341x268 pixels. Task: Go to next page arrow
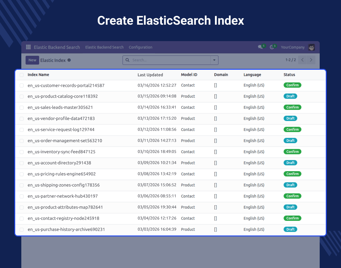click(311, 60)
